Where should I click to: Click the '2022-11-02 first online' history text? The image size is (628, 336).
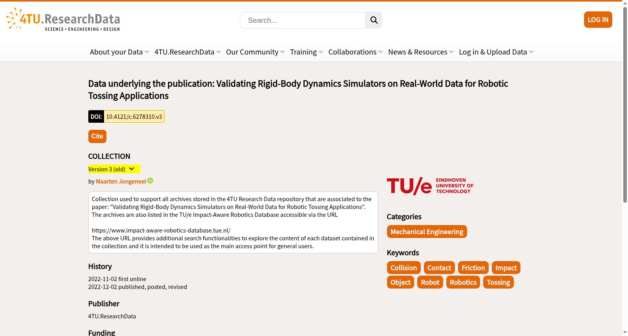tap(117, 279)
